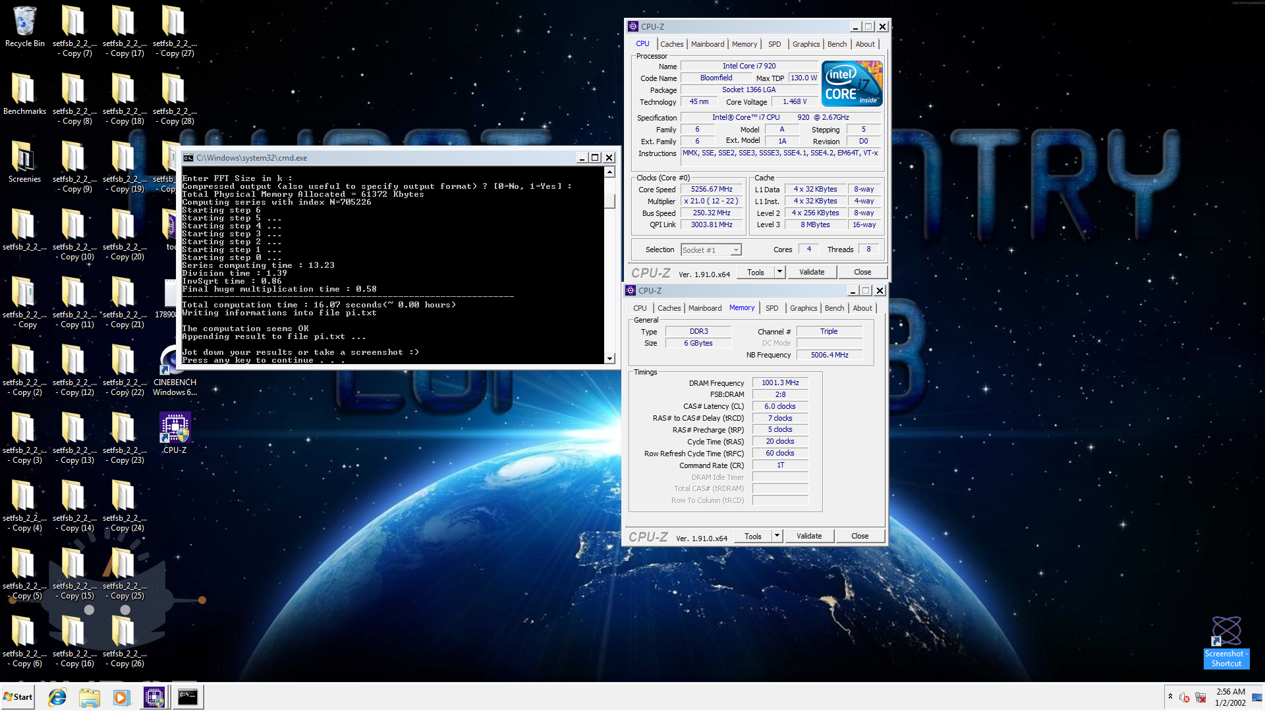Click Validate in top CPU-Z window
The image size is (1265, 711).
pos(812,272)
